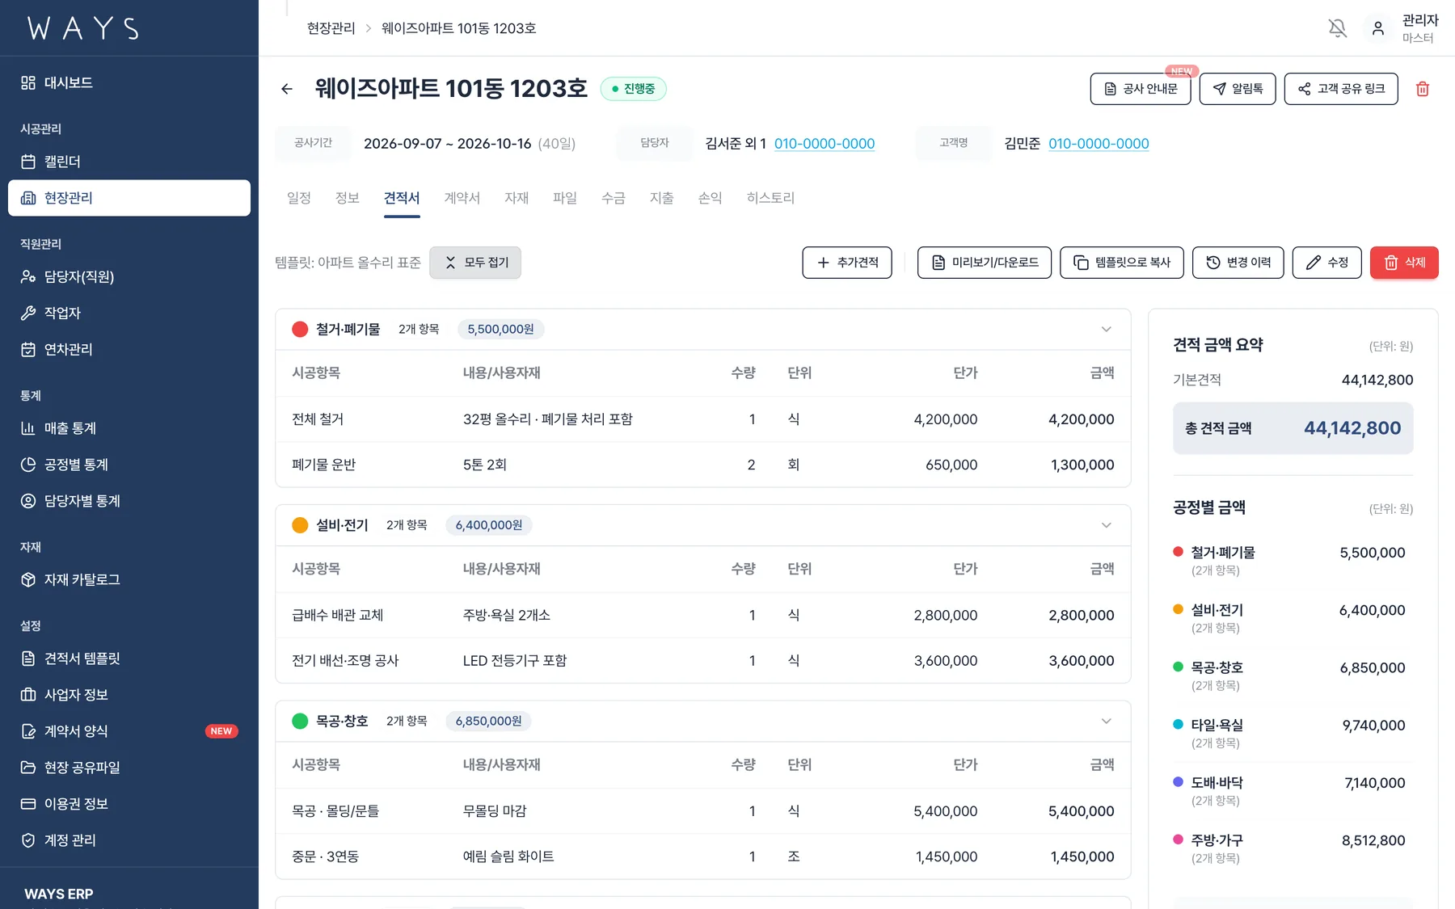Click 고객 공유 링크 button
Image resolution: width=1455 pixels, height=909 pixels.
[x=1341, y=89]
